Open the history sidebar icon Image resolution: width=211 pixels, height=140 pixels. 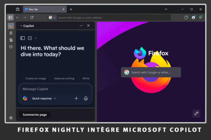tap(11, 47)
